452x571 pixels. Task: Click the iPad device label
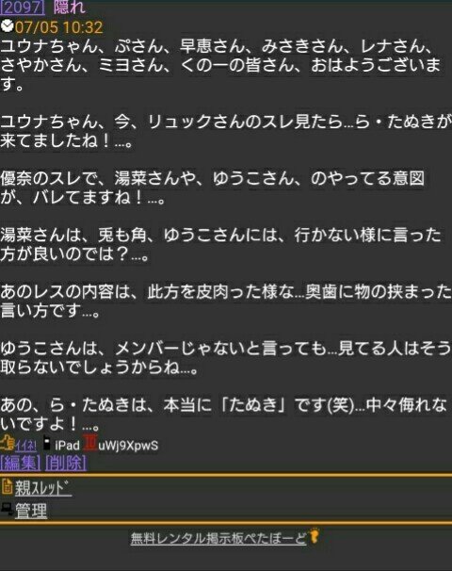(x=67, y=445)
